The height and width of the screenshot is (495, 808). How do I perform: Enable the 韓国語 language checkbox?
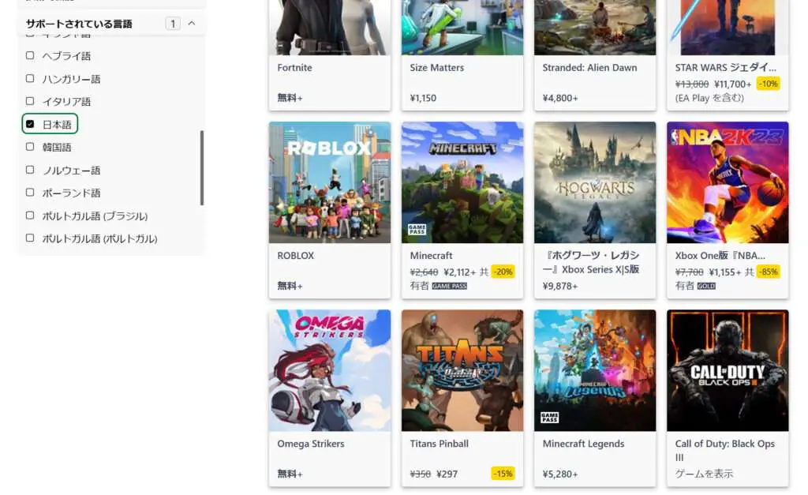(x=31, y=147)
